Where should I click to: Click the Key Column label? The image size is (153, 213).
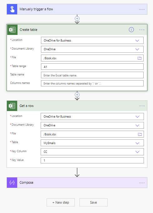pyautogui.click(x=19, y=151)
